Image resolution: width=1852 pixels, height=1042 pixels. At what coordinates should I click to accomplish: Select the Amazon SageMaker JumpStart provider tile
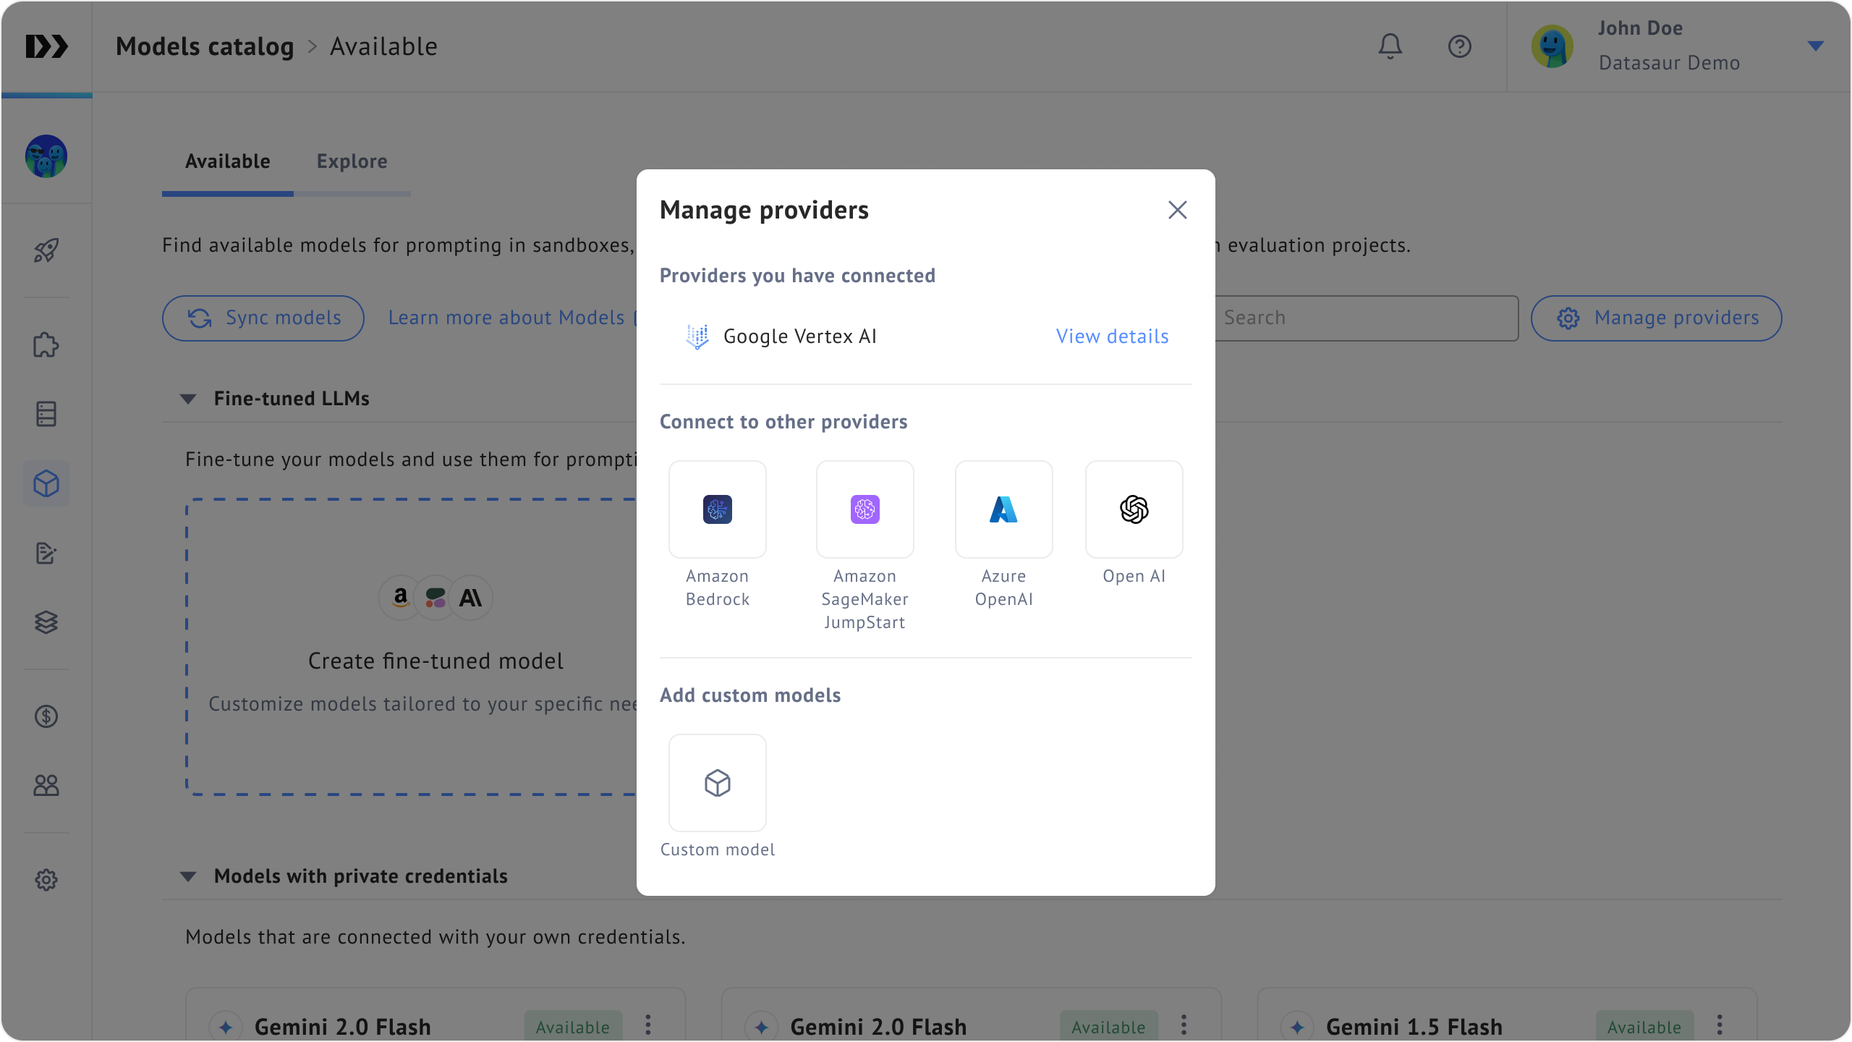click(x=865, y=509)
